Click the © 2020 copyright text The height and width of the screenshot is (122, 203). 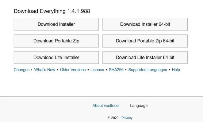pos(113,118)
